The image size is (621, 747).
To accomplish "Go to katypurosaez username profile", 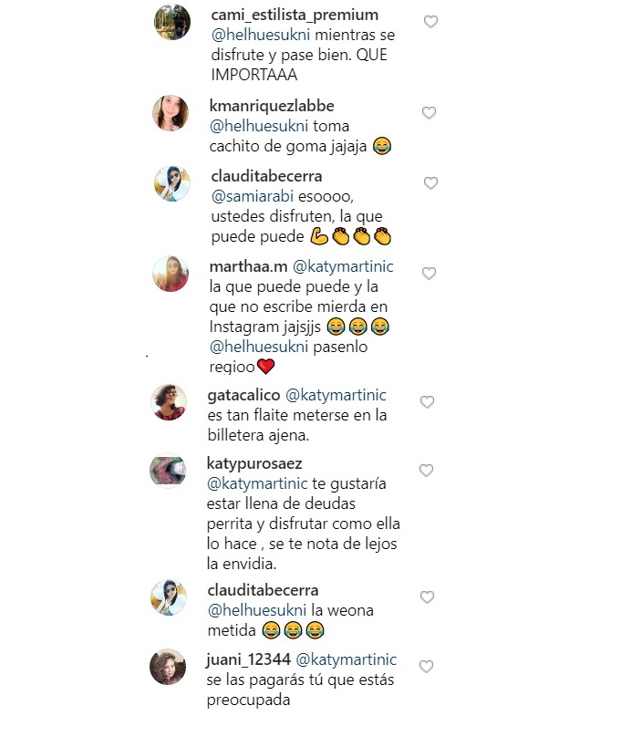I will (254, 463).
